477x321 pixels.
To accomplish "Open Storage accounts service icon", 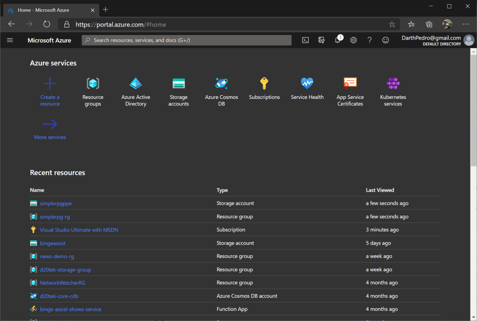I will pos(179,84).
